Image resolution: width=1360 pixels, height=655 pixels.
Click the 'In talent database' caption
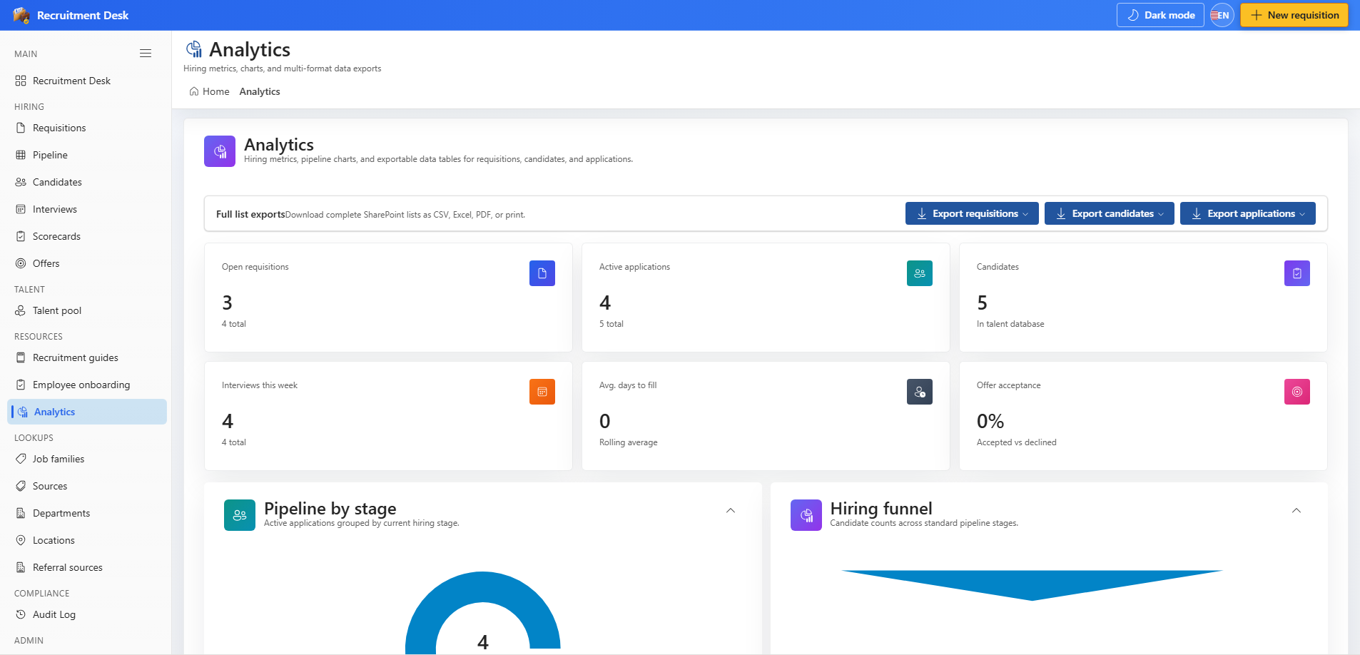coord(1010,324)
